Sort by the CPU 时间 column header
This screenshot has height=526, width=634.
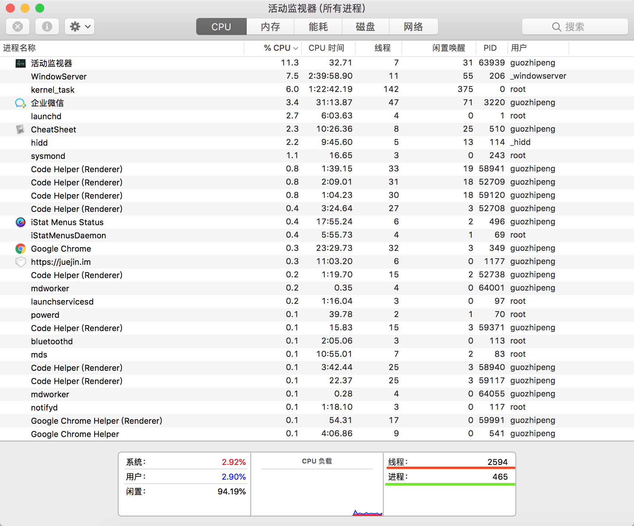328,48
